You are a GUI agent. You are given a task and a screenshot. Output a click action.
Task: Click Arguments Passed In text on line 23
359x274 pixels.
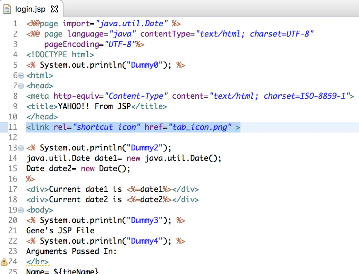point(71,251)
